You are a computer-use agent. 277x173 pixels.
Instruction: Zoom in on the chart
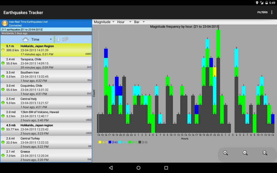(225, 153)
